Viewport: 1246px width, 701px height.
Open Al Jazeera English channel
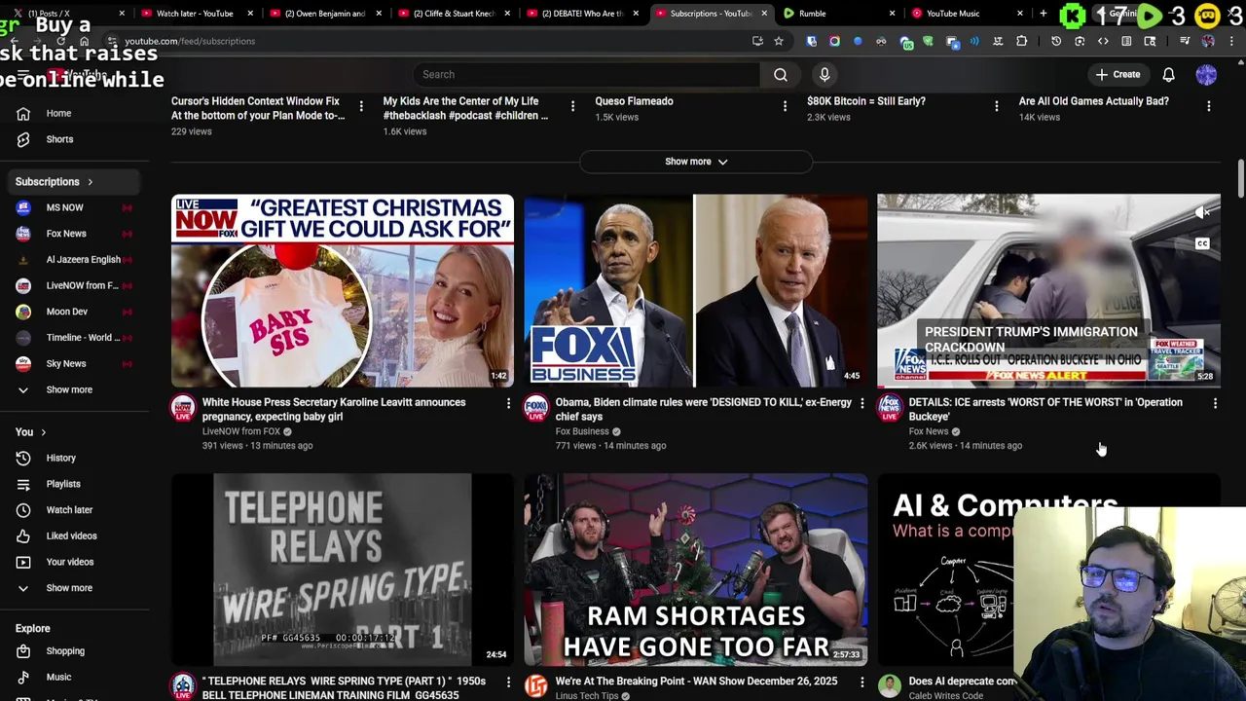click(76, 259)
